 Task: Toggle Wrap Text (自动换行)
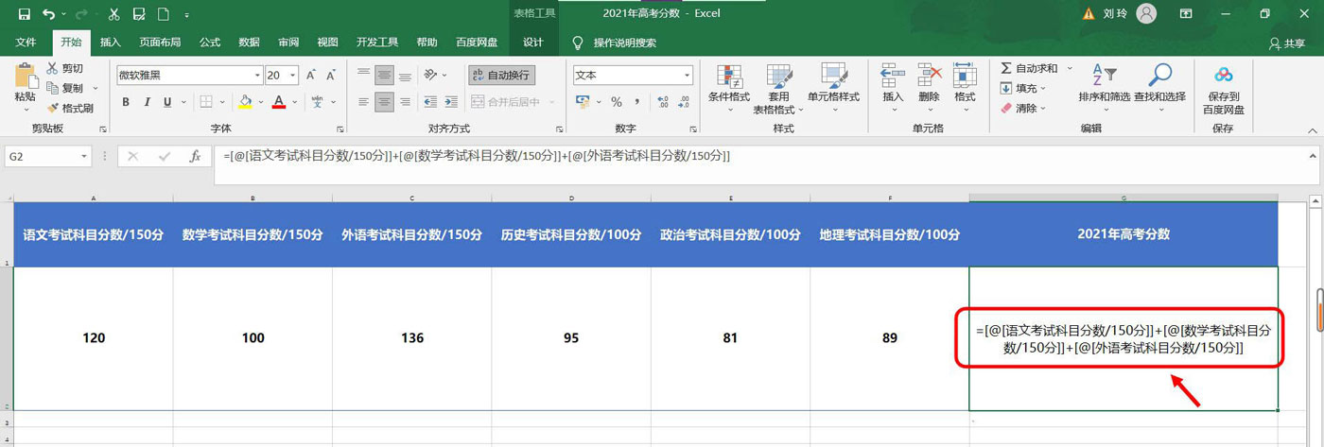(501, 75)
